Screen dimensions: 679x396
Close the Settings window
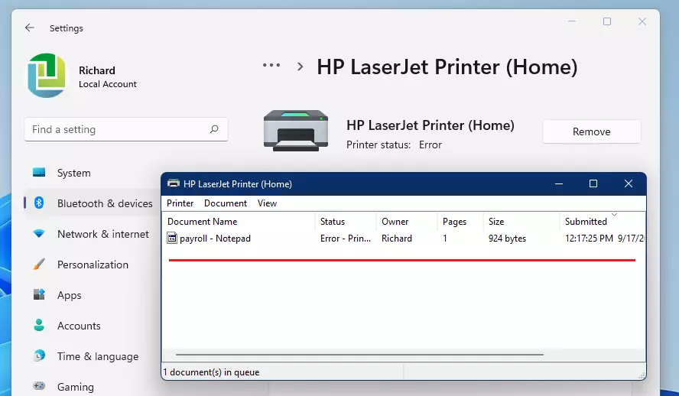pyautogui.click(x=642, y=21)
